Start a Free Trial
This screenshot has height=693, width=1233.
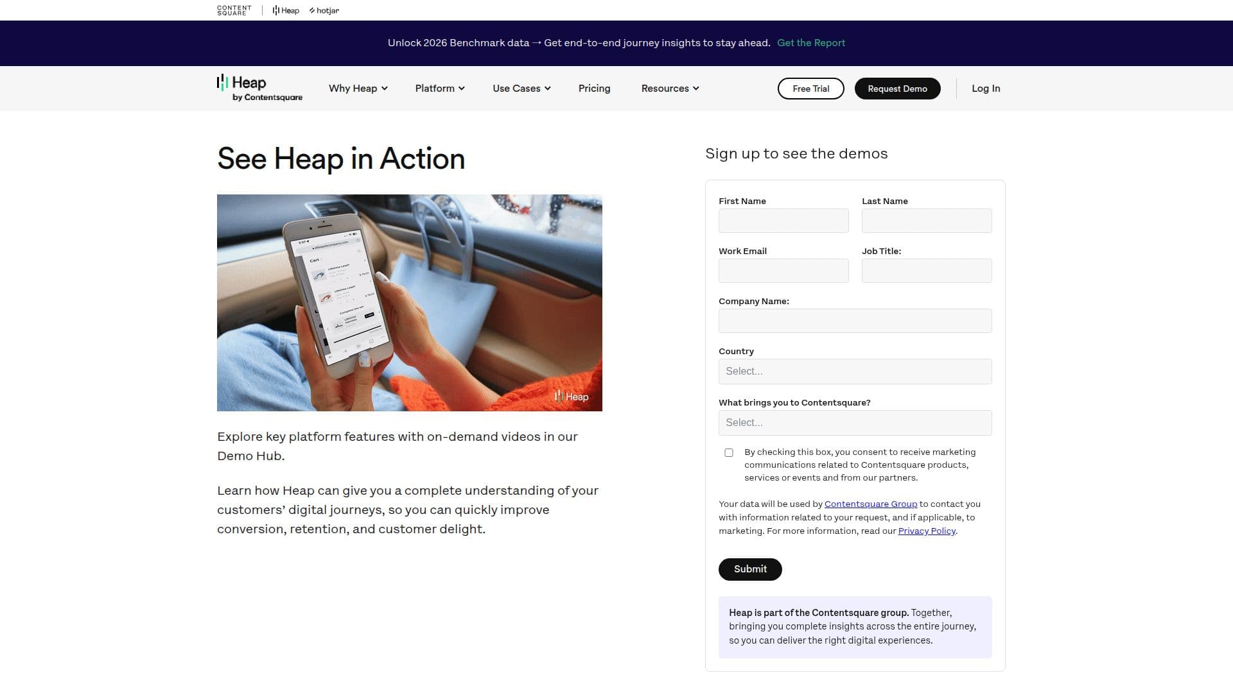[x=810, y=89]
